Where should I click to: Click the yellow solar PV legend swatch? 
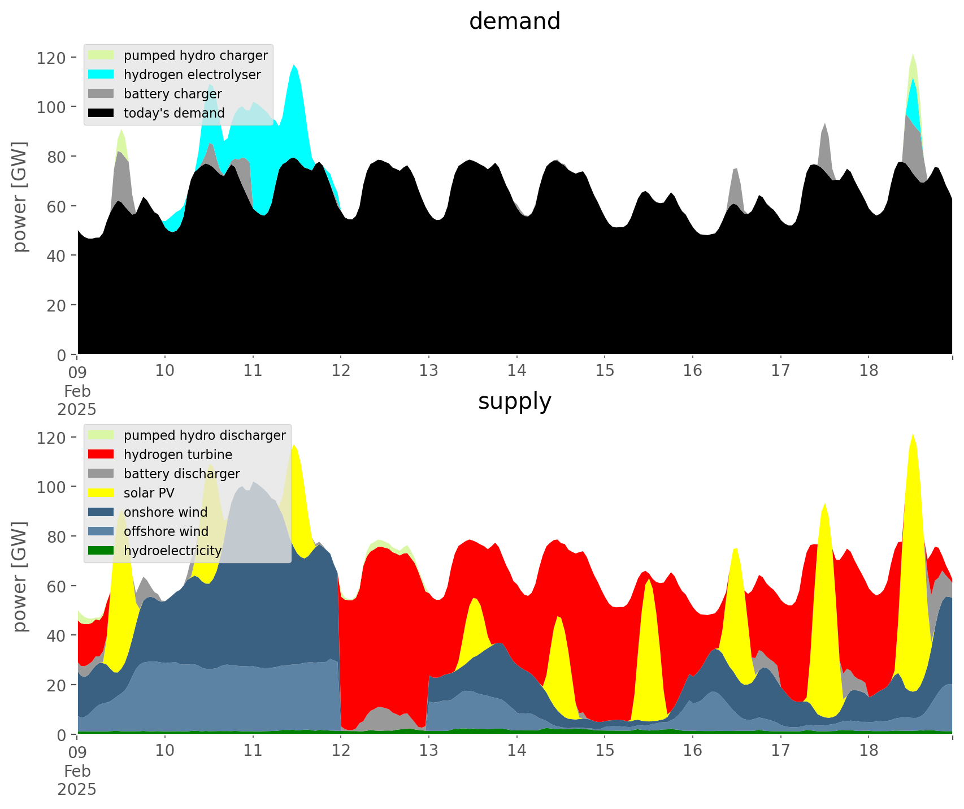coord(102,493)
